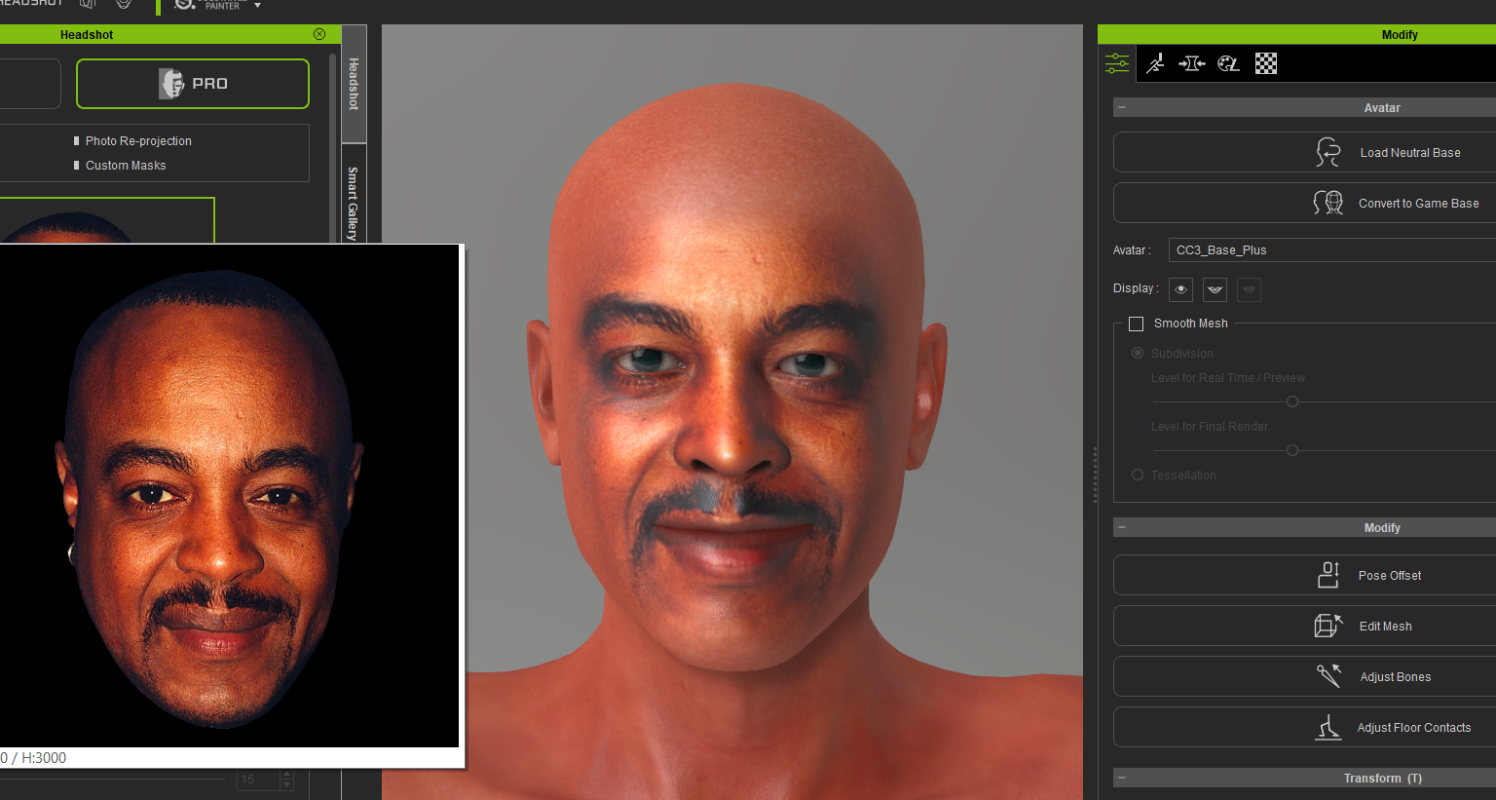The height and width of the screenshot is (800, 1496).
Task: Toggle the teeth display button
Action: coord(1215,289)
